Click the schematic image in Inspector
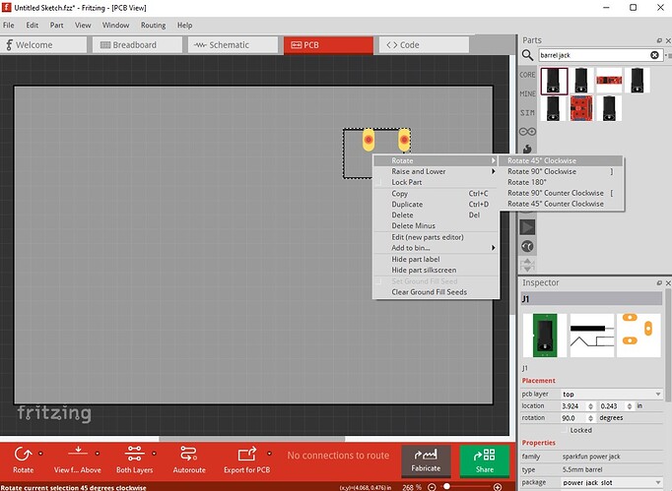This screenshot has width=672, height=491. [x=592, y=336]
